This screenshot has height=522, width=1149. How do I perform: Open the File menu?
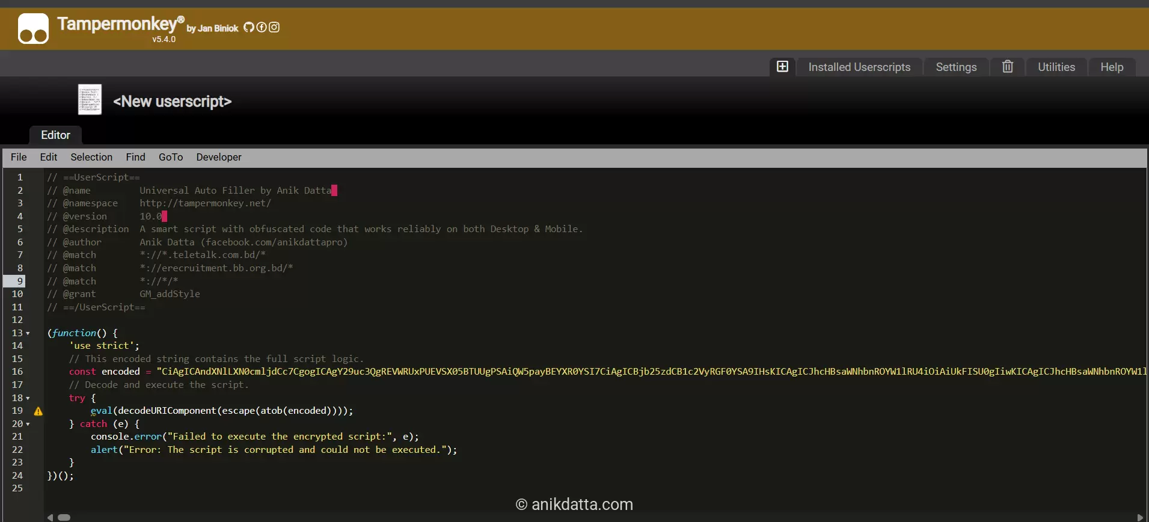coord(19,157)
